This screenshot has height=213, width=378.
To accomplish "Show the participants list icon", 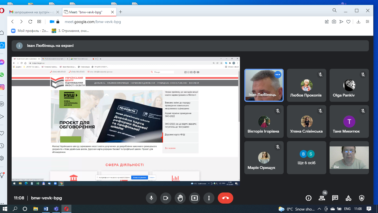I will click(322, 198).
